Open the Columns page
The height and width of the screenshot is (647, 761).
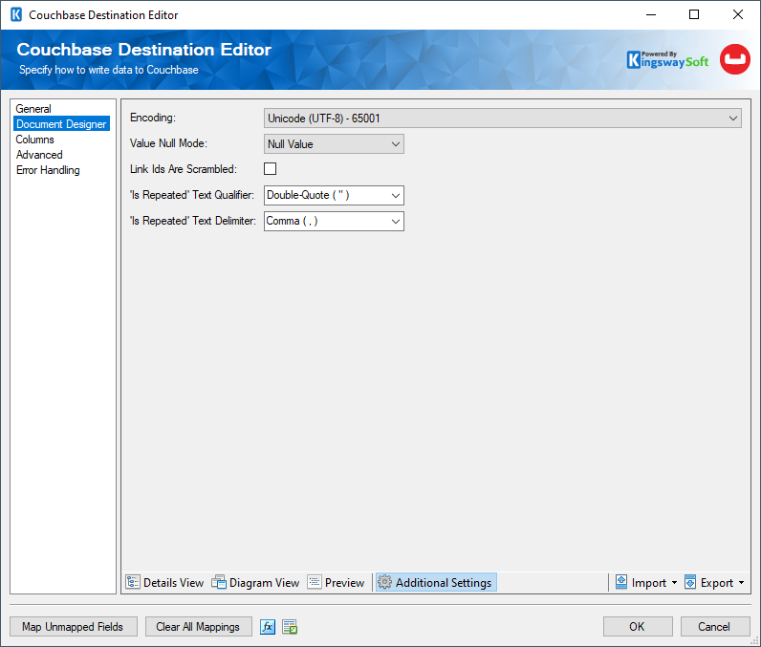[x=34, y=140]
